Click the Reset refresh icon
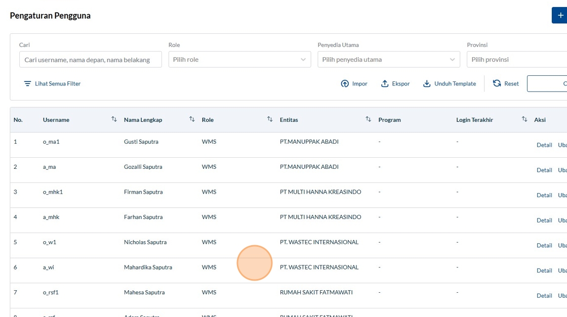 497,83
